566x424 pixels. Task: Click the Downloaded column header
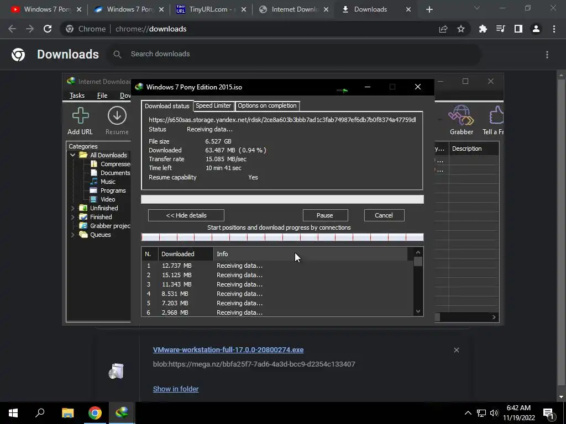[x=186, y=254]
